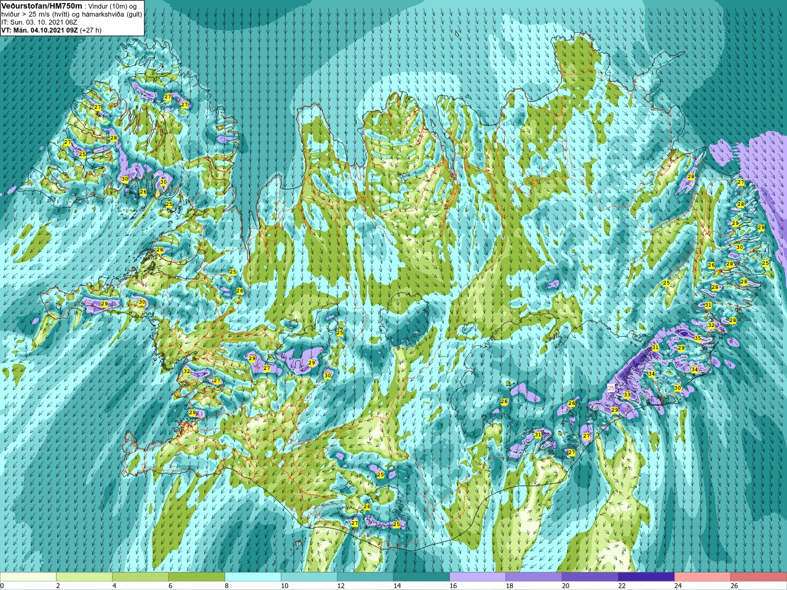Pick the 6–8 olive green legend swatch
The width and height of the screenshot is (787, 590).
pos(197,577)
